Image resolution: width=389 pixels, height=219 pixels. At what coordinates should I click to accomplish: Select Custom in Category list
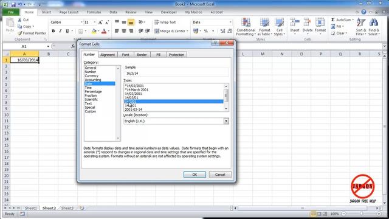(91, 111)
